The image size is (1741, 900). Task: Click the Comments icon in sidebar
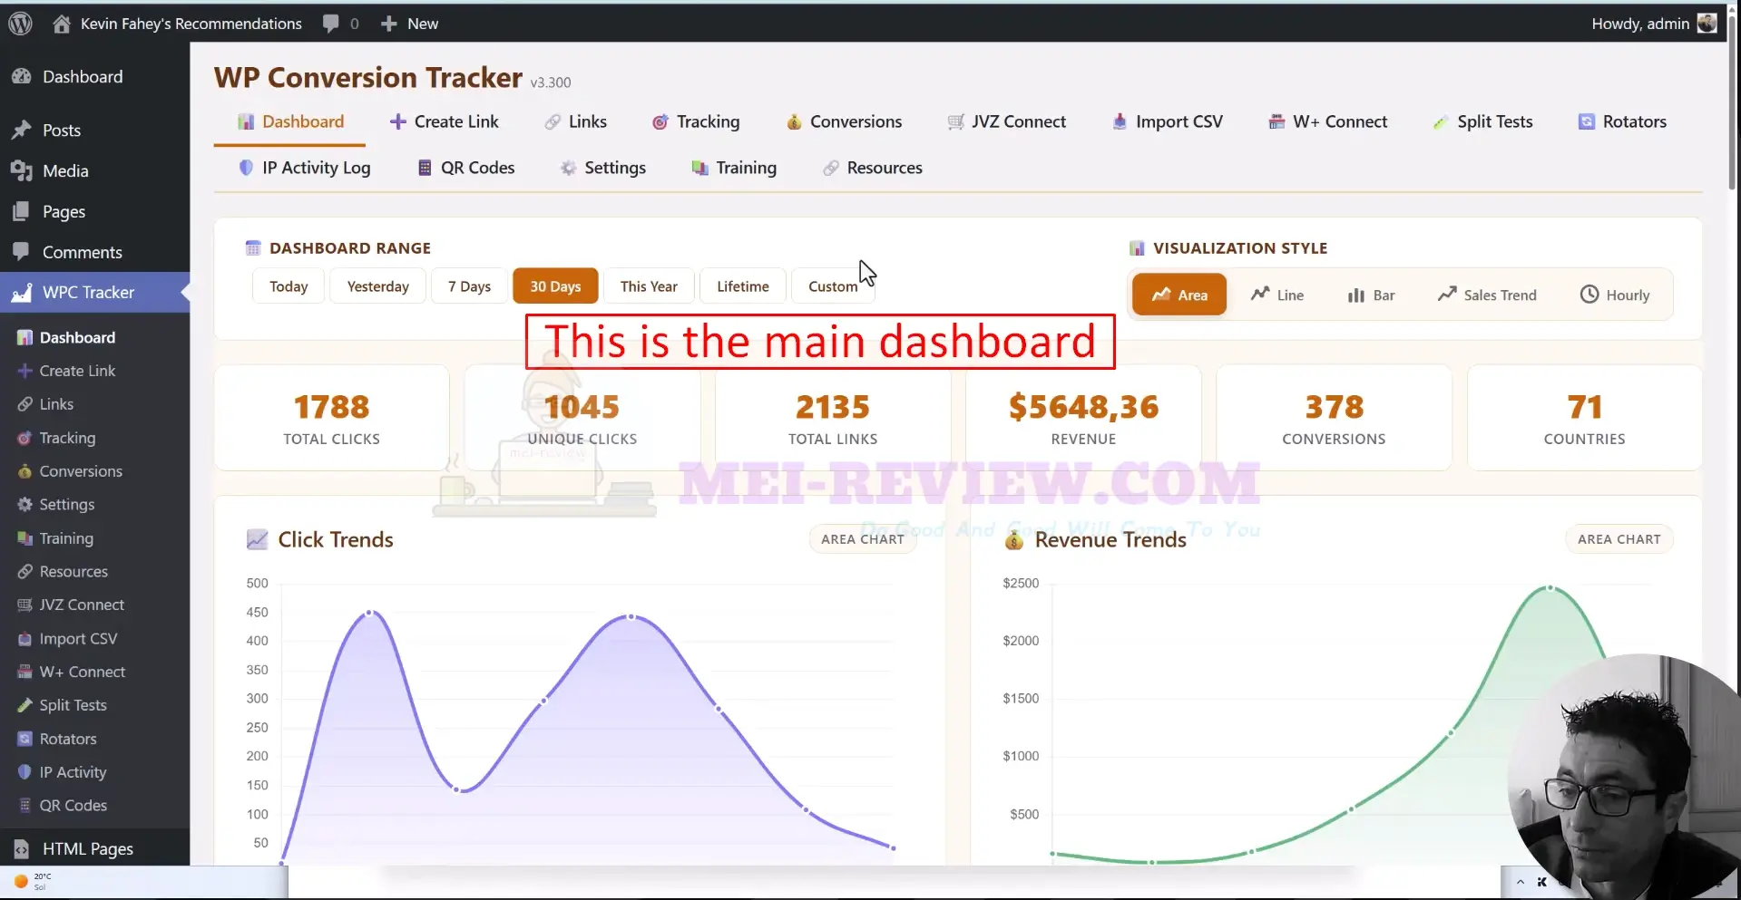(22, 252)
